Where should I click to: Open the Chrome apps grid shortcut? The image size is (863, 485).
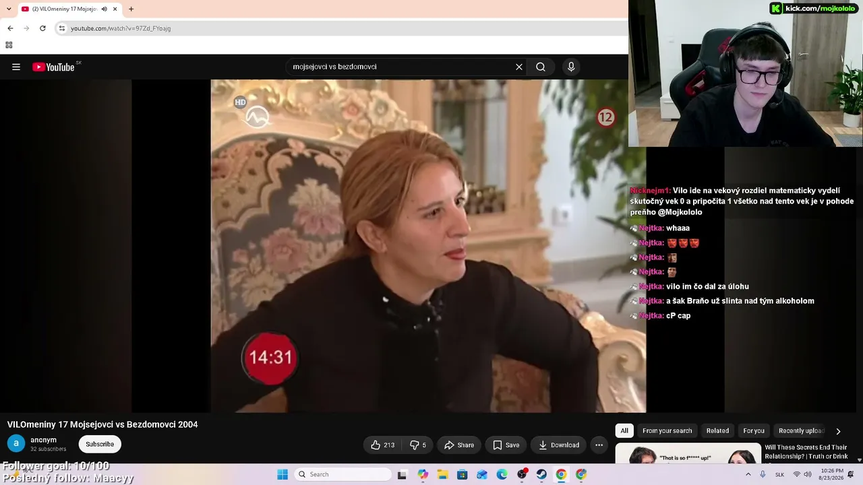[x=9, y=45]
